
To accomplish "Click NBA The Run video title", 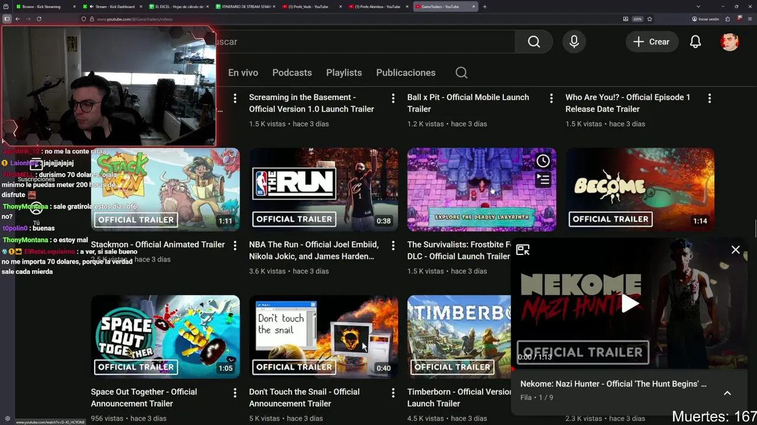I will point(313,250).
